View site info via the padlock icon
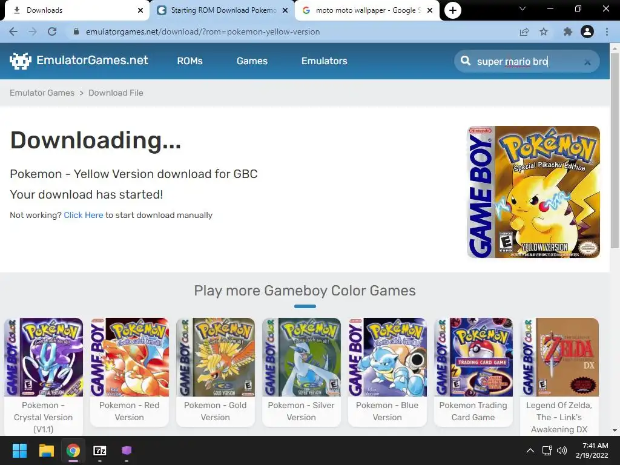 click(x=76, y=31)
